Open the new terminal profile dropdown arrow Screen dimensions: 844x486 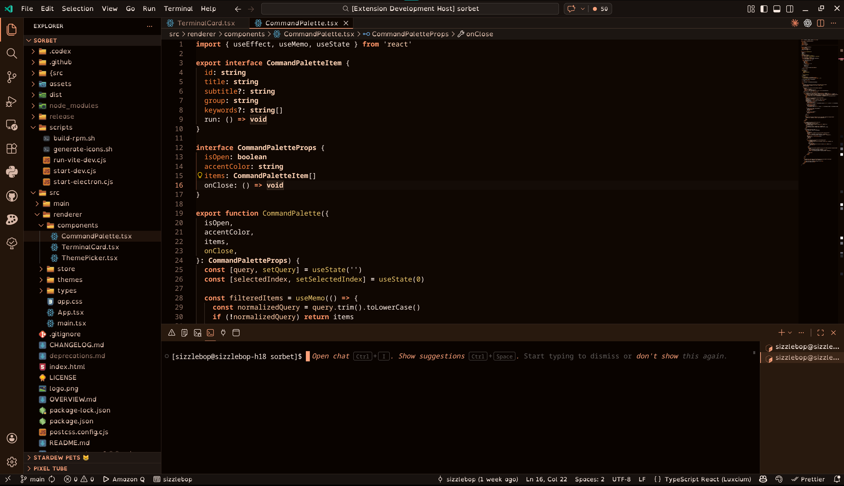pos(790,333)
